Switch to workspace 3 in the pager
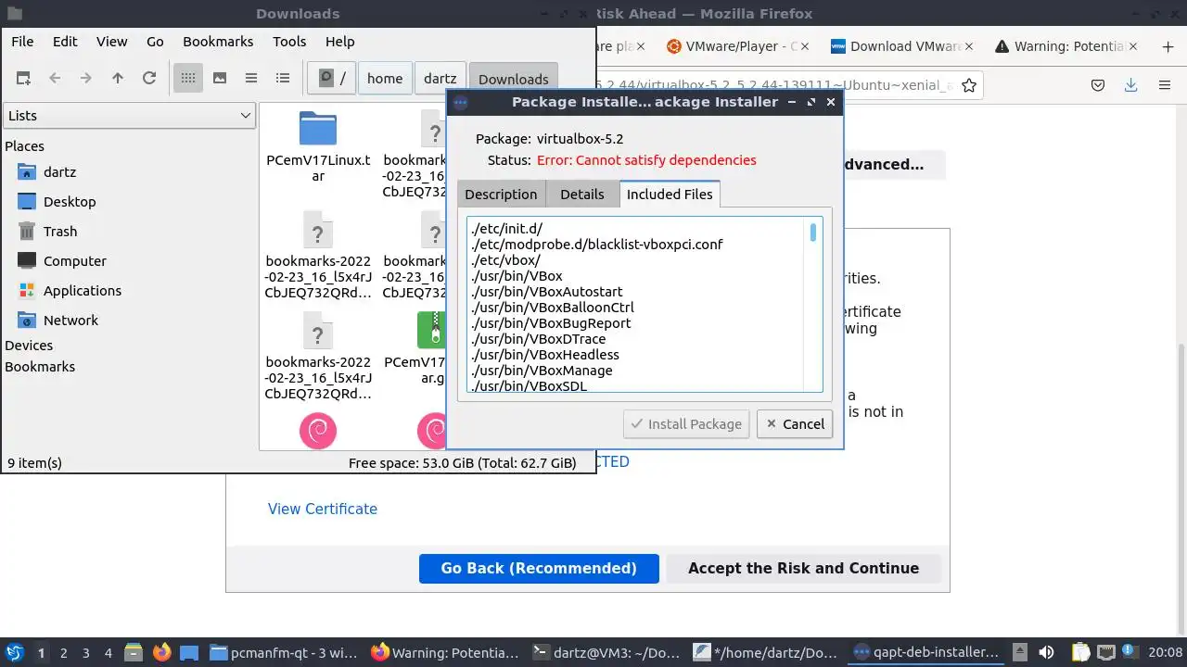1187x667 pixels. point(85,653)
